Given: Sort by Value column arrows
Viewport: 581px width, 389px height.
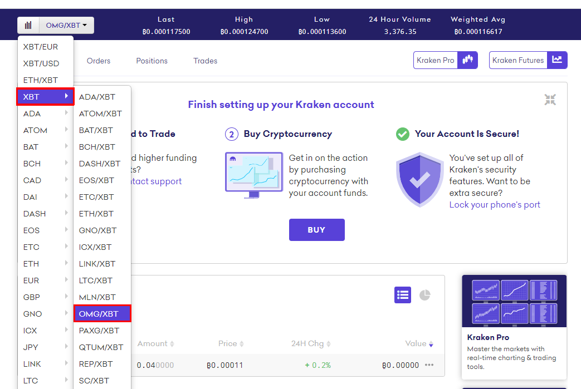Looking at the screenshot, I should pos(431,344).
